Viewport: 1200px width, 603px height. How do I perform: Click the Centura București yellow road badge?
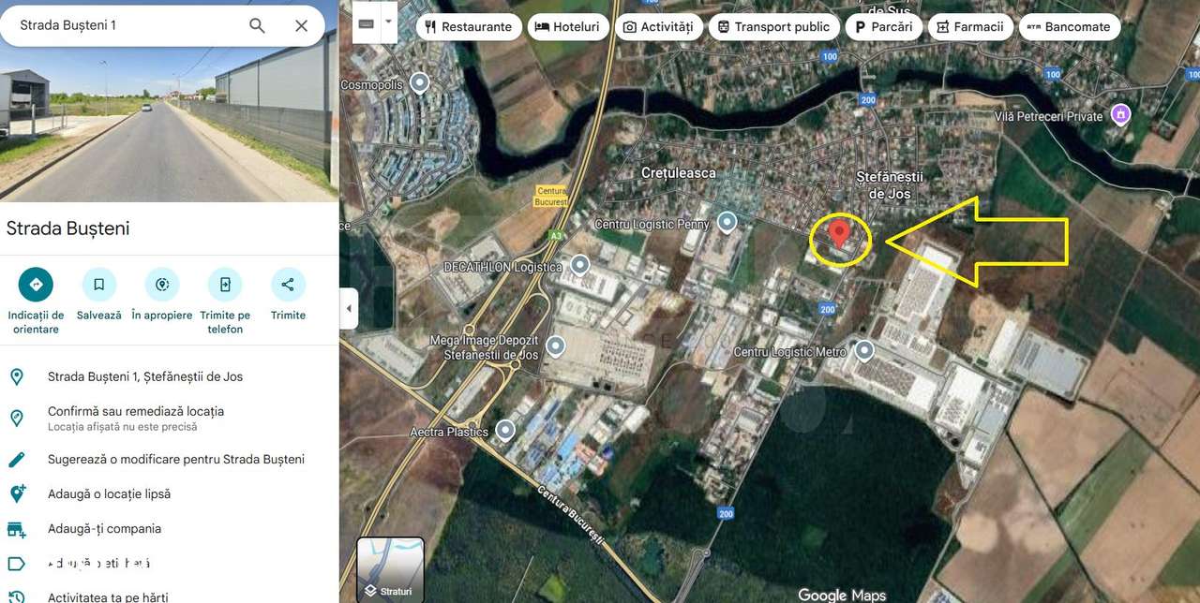tap(552, 196)
